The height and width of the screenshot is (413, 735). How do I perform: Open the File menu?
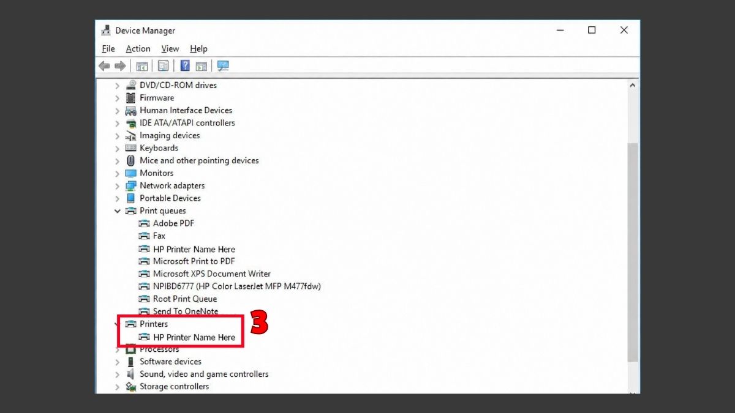pos(108,49)
